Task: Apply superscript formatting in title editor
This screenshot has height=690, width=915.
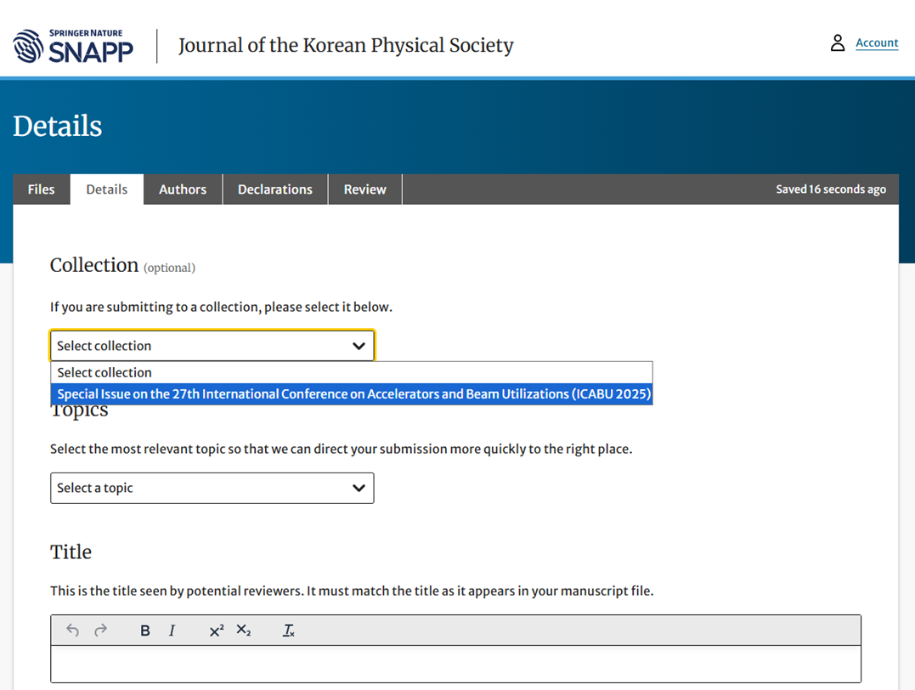Action: tap(217, 631)
